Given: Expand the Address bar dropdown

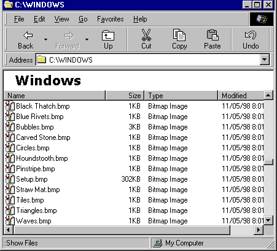Looking at the screenshot, I should click(x=265, y=60).
